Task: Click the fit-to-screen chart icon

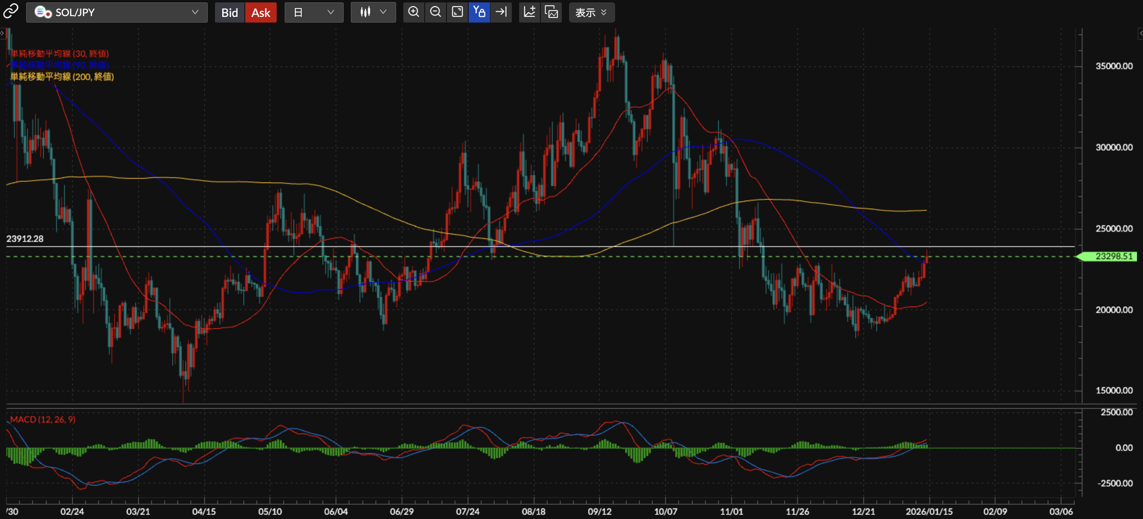Action: (x=457, y=12)
